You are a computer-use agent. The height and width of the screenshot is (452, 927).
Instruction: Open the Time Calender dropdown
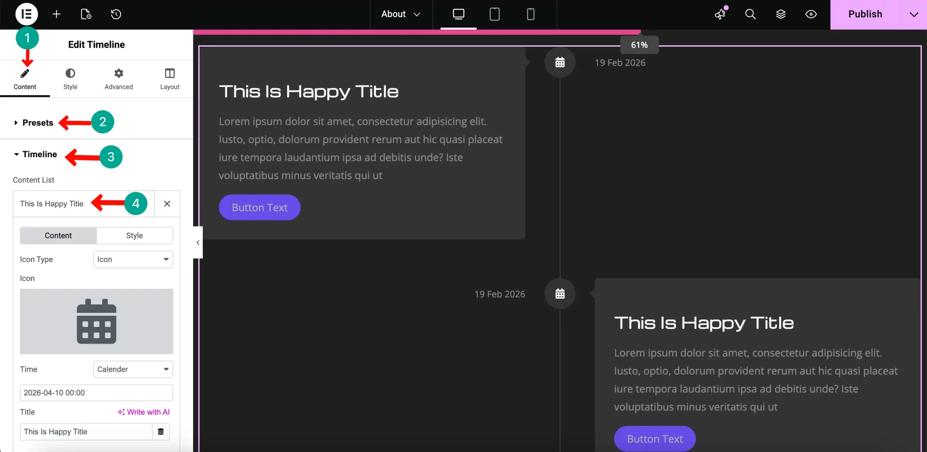pos(133,369)
